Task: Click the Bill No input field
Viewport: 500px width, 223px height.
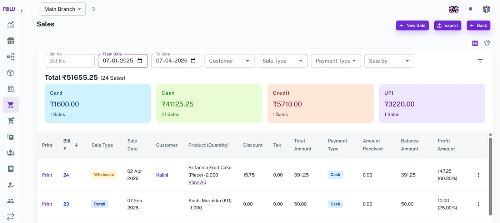Action: [70, 61]
